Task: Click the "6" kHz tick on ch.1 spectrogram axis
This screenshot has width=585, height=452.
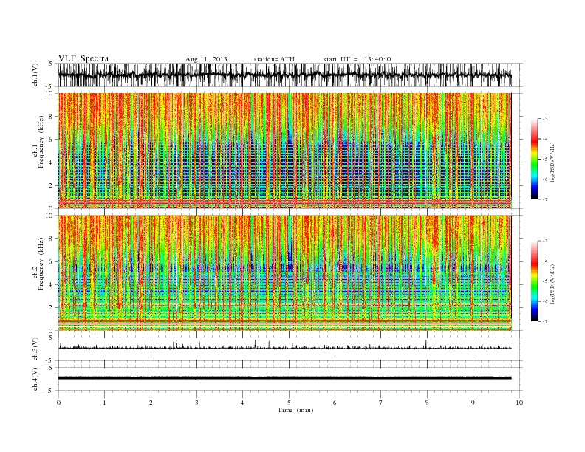Action: pyautogui.click(x=51, y=140)
